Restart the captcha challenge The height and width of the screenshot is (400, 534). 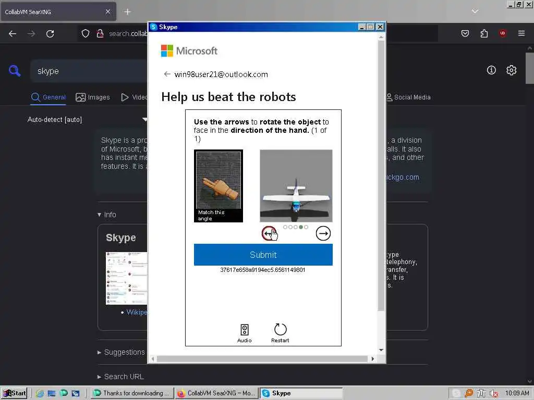[x=280, y=333]
